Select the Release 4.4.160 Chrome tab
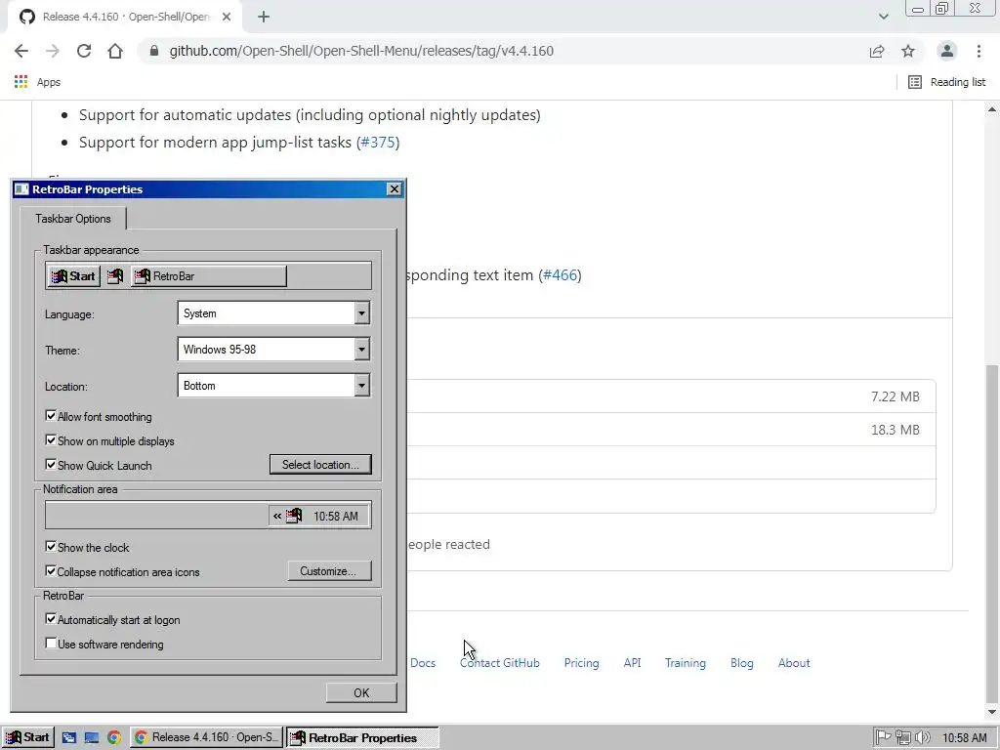The image size is (1000, 750). click(124, 17)
